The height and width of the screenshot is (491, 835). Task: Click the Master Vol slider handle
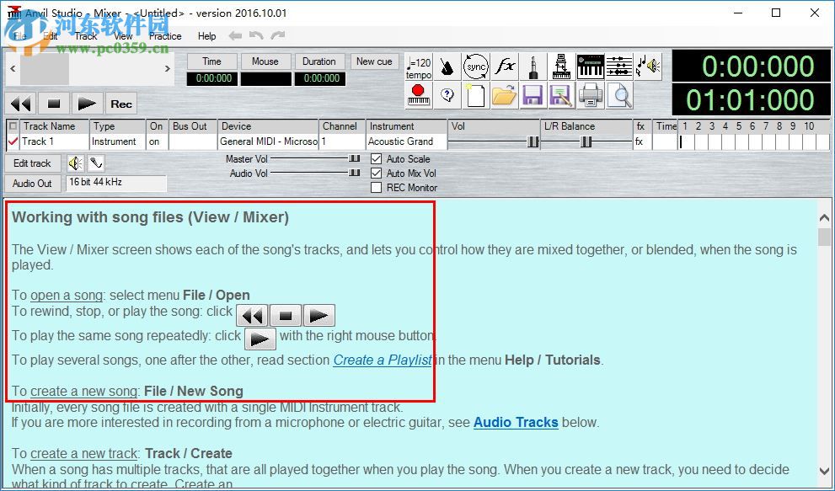pyautogui.click(x=354, y=158)
